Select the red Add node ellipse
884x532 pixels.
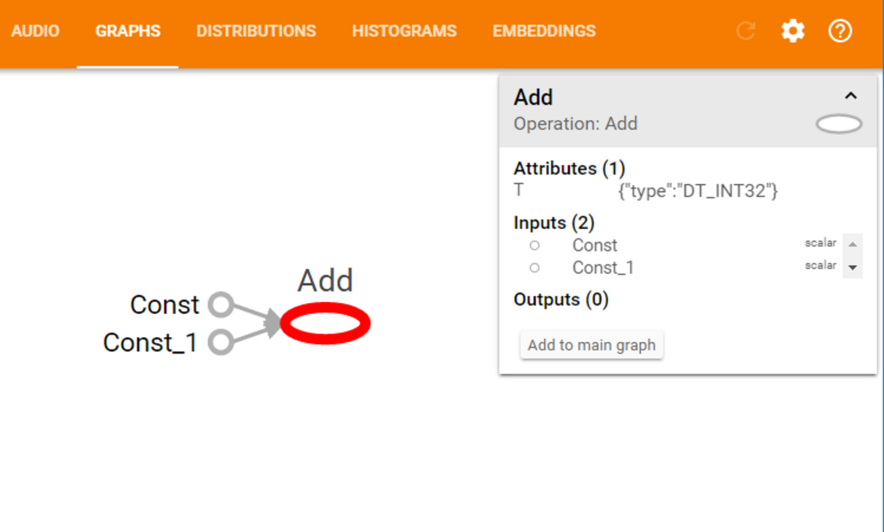(x=325, y=324)
